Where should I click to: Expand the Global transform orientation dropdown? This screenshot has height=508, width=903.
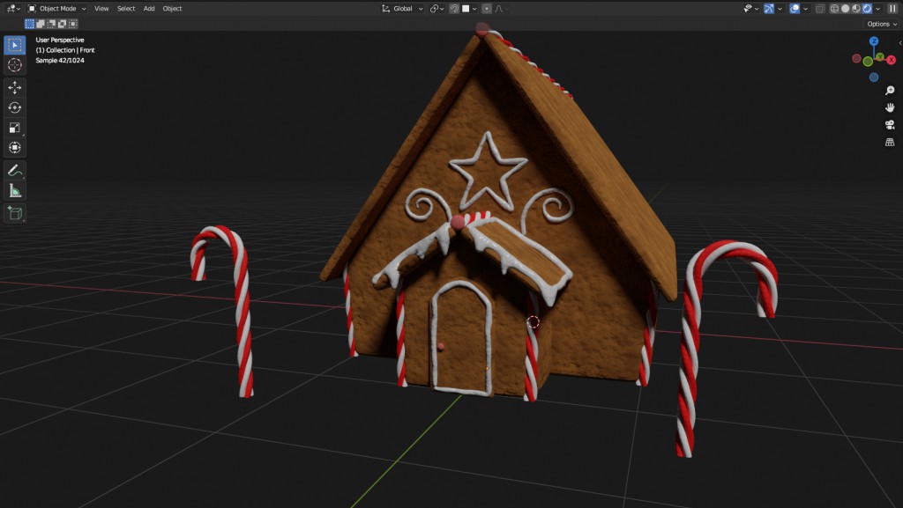[402, 9]
